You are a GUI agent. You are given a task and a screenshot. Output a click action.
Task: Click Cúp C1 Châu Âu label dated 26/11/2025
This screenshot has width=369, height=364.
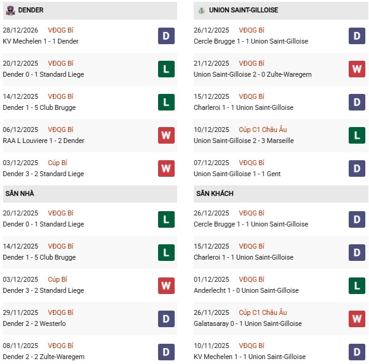click(263, 312)
